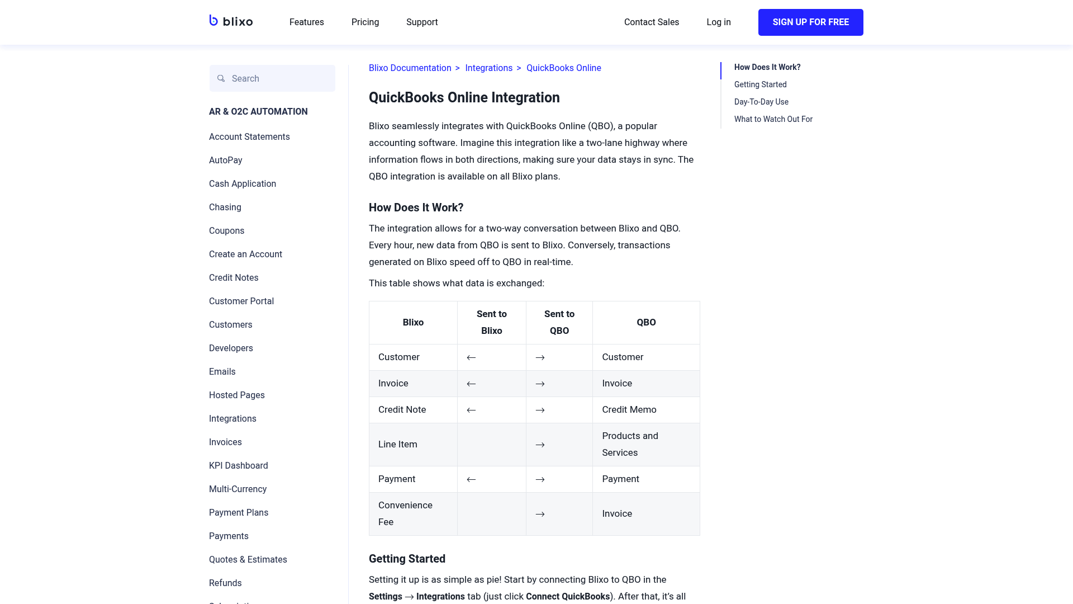
Task: Open Account Statements sidebar page
Action: pyautogui.click(x=249, y=137)
